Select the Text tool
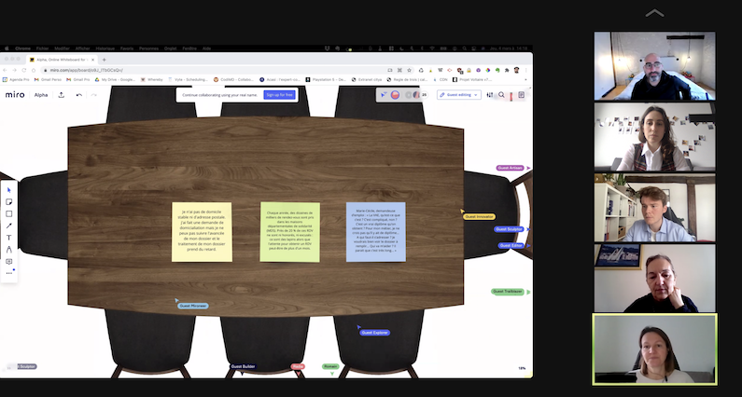The width and height of the screenshot is (742, 397). tap(9, 238)
